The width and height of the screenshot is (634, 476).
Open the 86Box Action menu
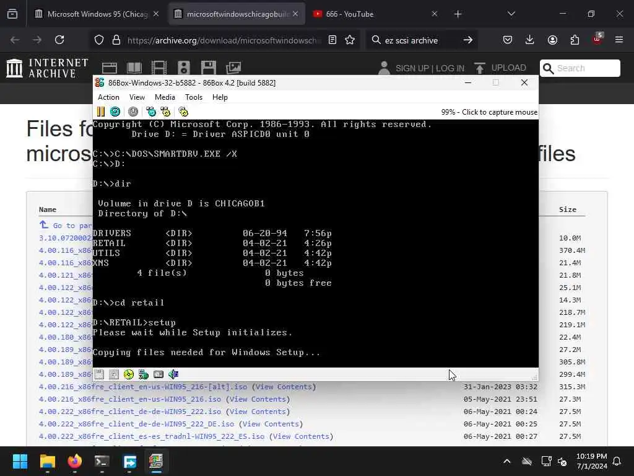108,97
